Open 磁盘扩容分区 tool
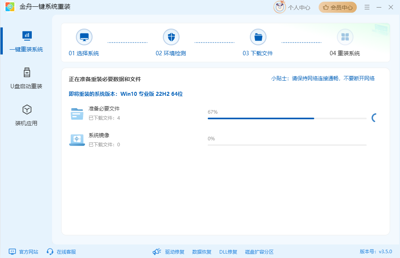The width and height of the screenshot is (400, 258). (259, 251)
